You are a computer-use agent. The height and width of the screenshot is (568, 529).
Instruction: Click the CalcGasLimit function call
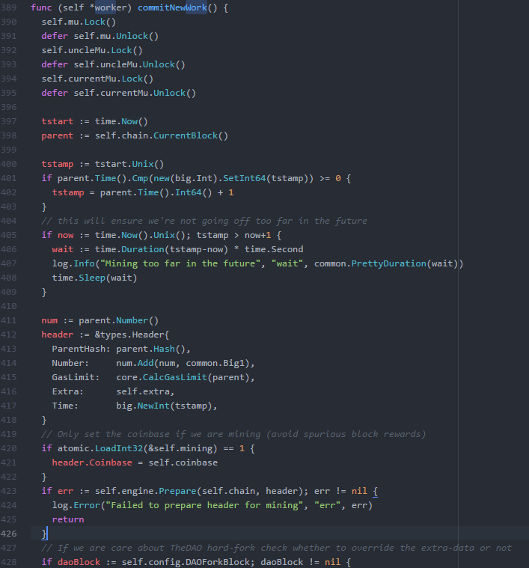point(175,377)
